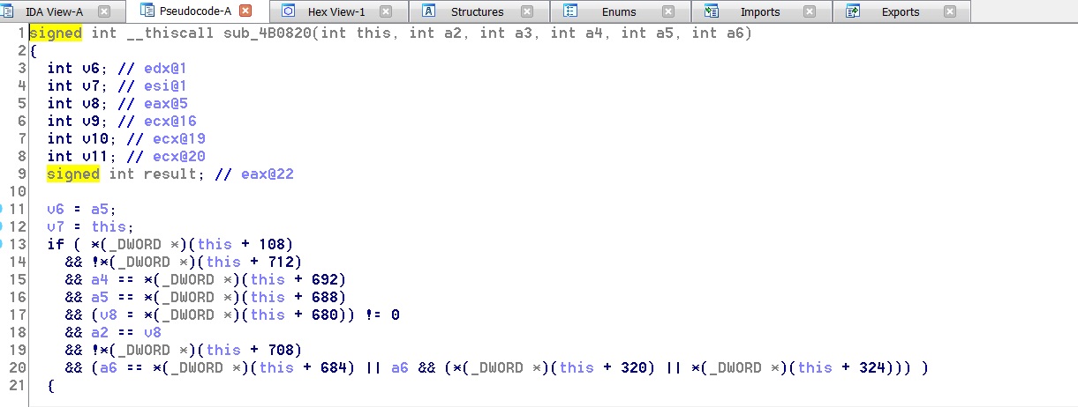Switch to the IDA View-A tab
The image size is (1078, 407).
(x=55, y=11)
